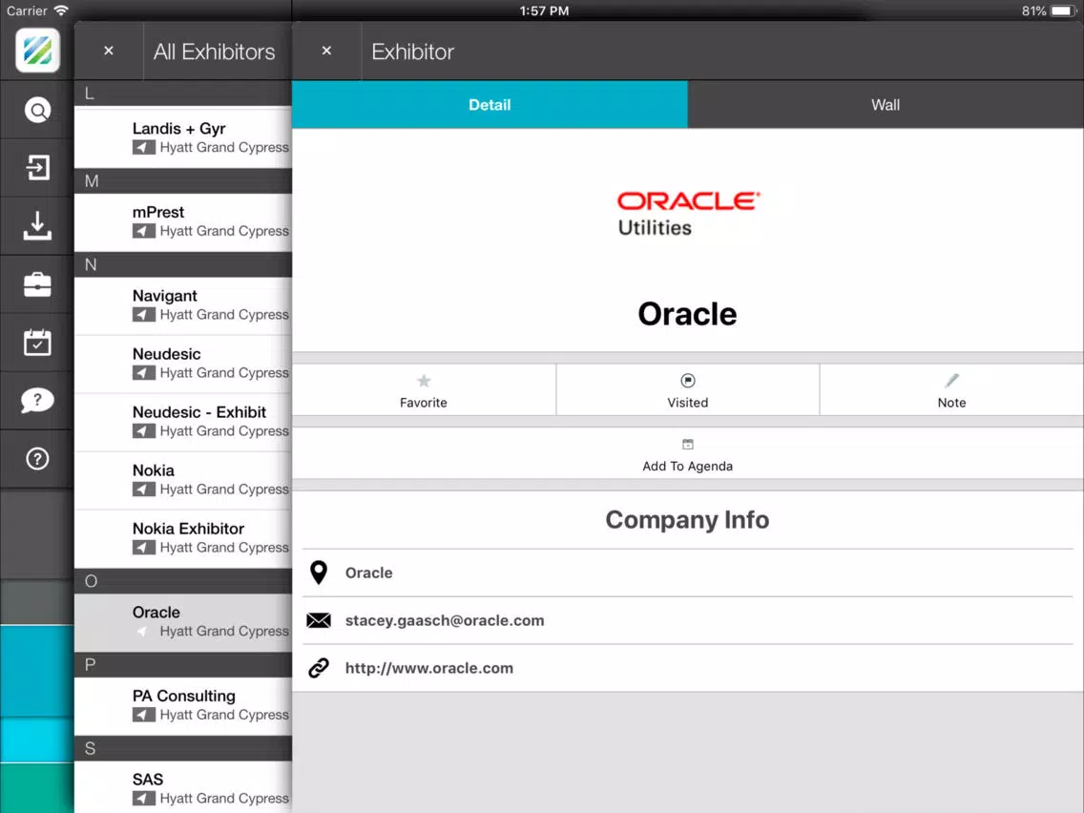Image resolution: width=1084 pixels, height=813 pixels.
Task: Tap map arrow icon under PA Consulting
Action: click(144, 715)
